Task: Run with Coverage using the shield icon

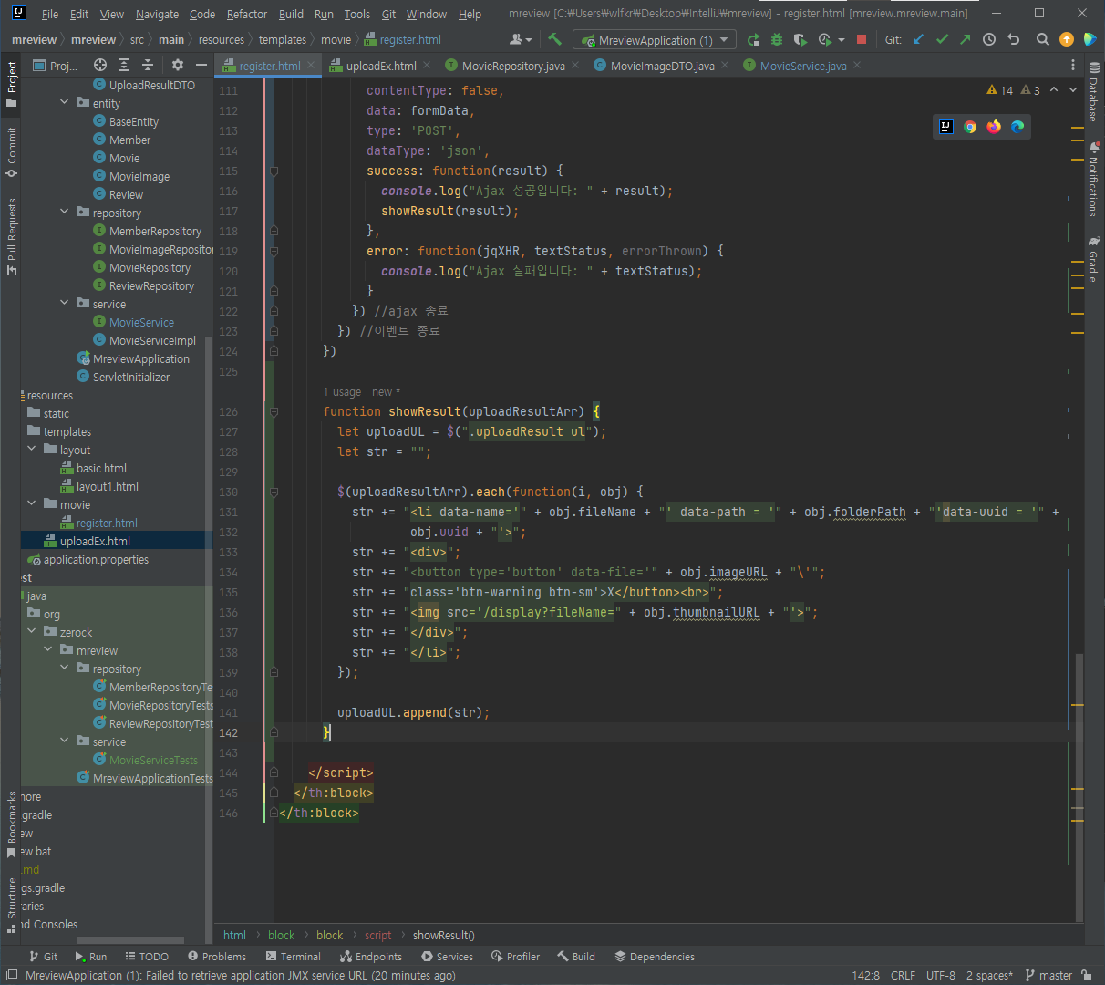Action: (x=800, y=40)
